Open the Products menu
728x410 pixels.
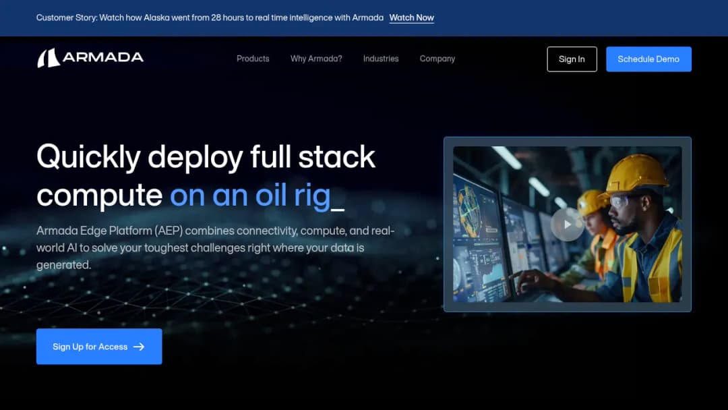tap(253, 59)
